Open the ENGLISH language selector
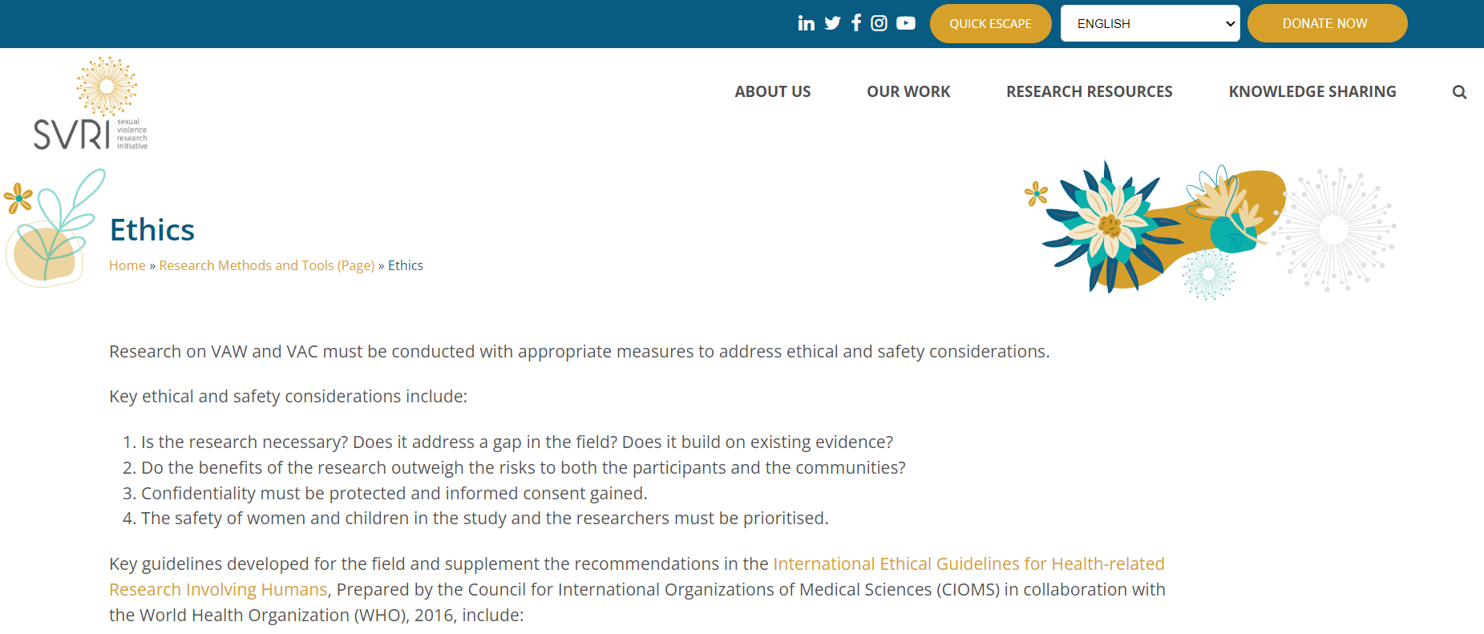This screenshot has height=634, width=1484. click(x=1150, y=22)
